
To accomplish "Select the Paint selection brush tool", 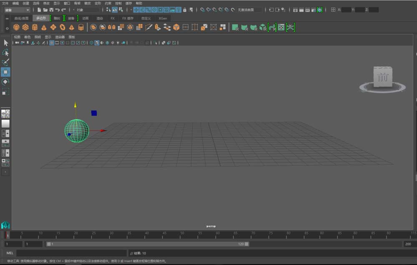I will coord(5,62).
